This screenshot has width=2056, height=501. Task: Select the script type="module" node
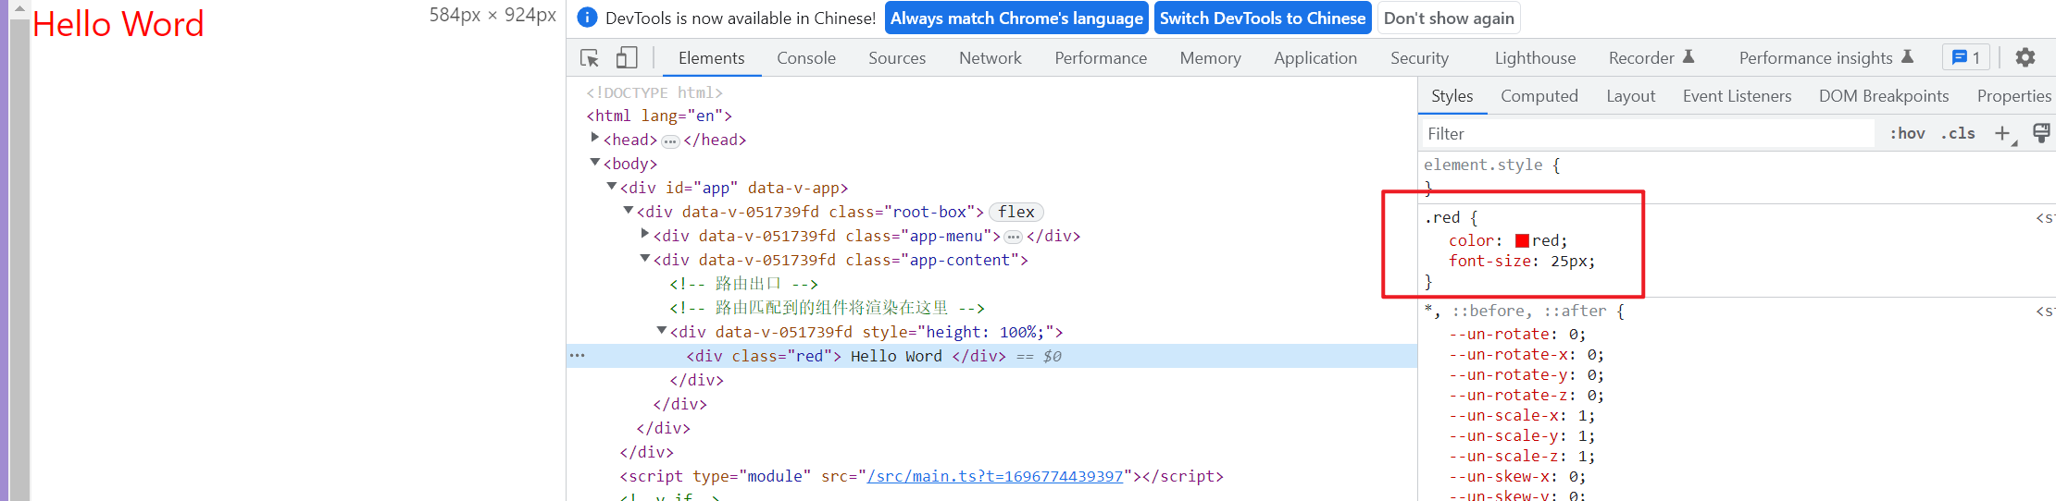click(x=921, y=476)
